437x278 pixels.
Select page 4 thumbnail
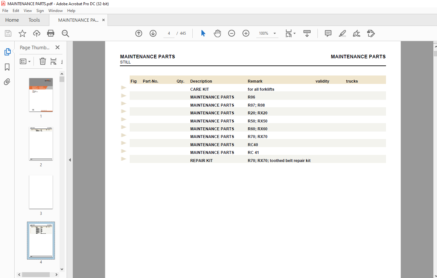pyautogui.click(x=41, y=240)
